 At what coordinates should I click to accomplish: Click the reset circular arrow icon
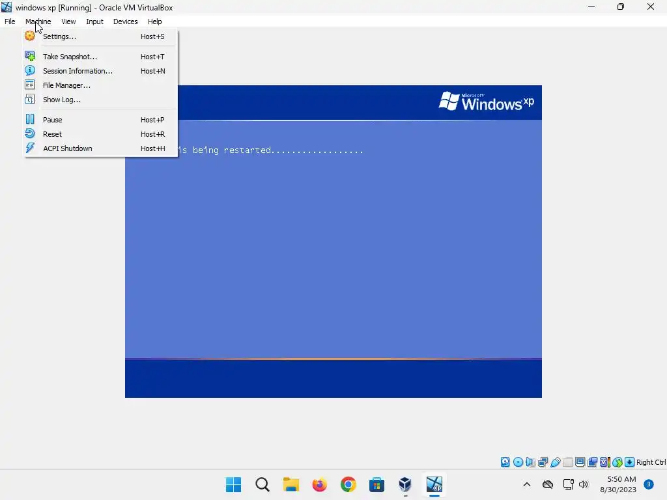30,133
